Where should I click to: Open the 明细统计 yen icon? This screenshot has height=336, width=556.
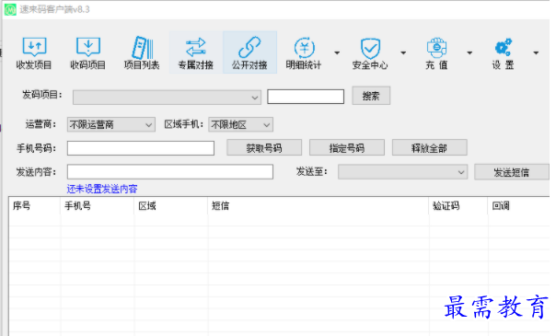click(x=304, y=52)
